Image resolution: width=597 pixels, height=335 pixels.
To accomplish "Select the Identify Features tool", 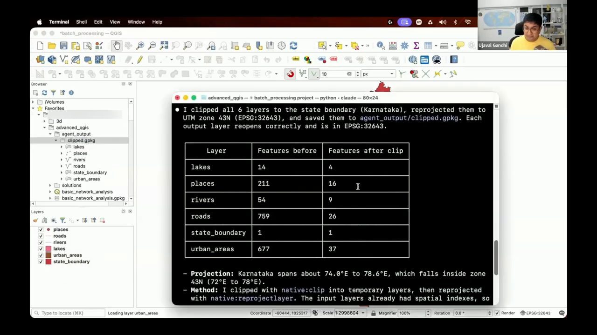I will click(381, 46).
